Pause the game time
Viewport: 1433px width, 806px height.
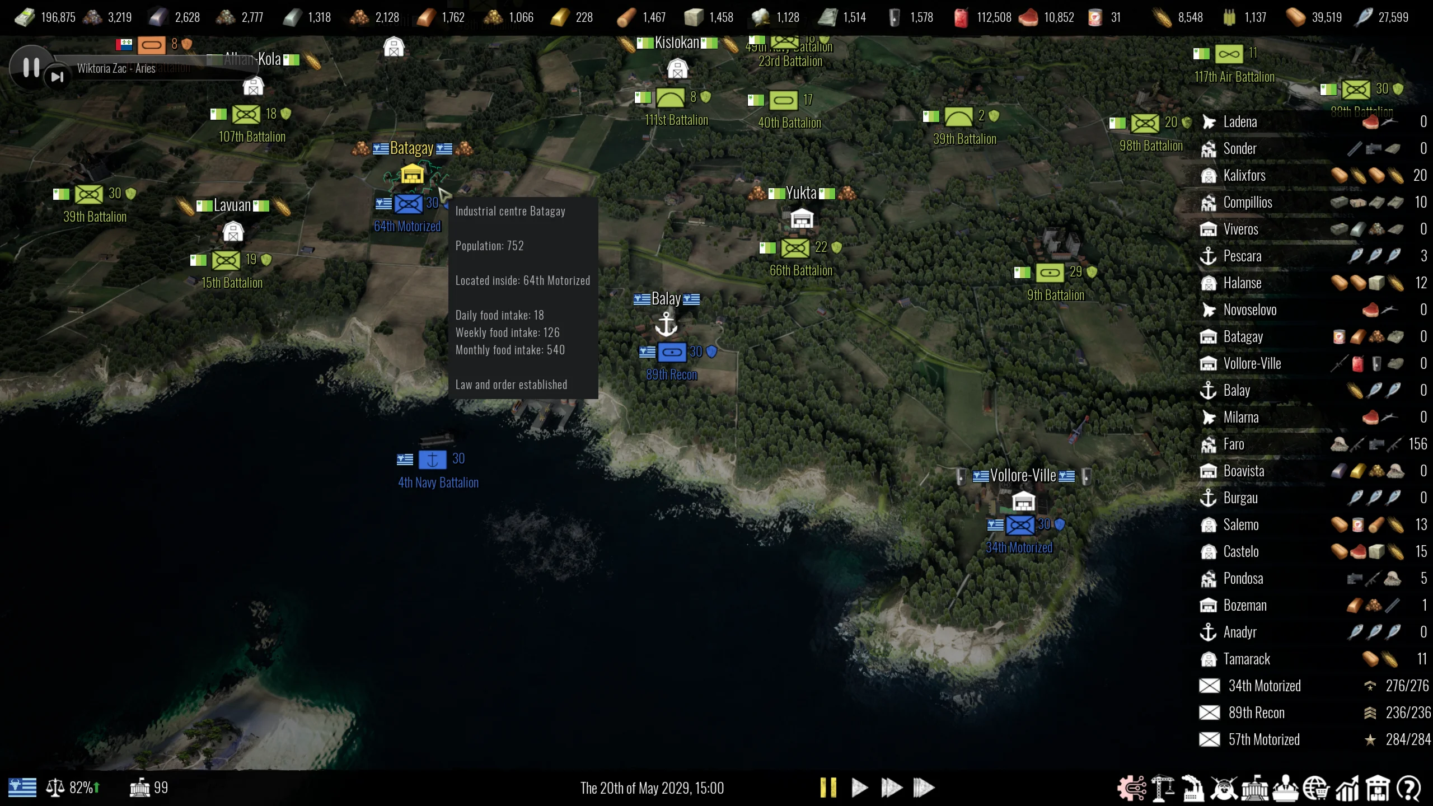pyautogui.click(x=828, y=788)
